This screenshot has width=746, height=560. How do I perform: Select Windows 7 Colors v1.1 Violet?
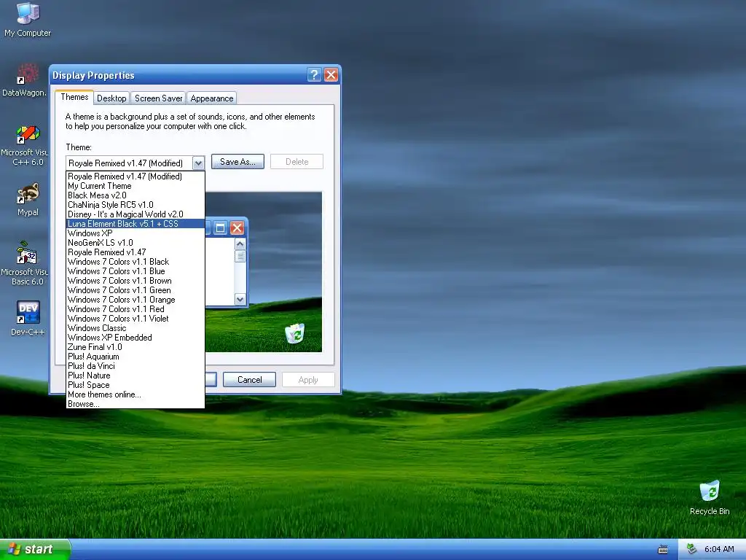coord(136,319)
